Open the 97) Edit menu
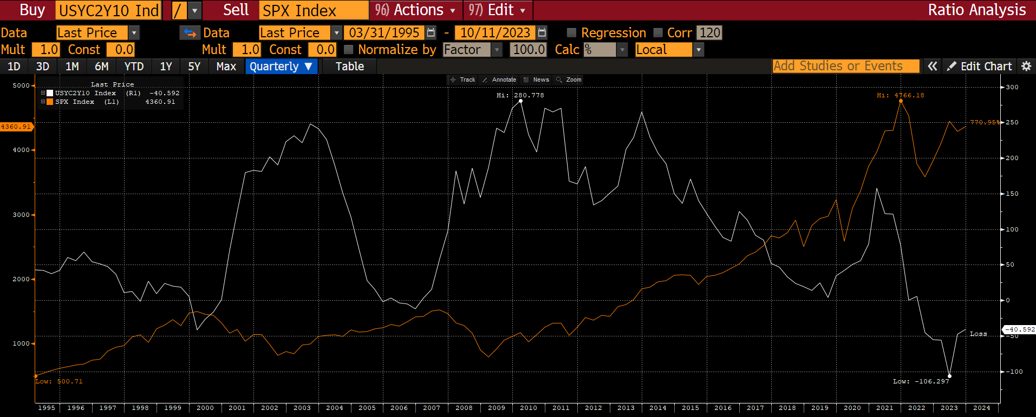Viewport: 1036px width, 417px height. (498, 10)
